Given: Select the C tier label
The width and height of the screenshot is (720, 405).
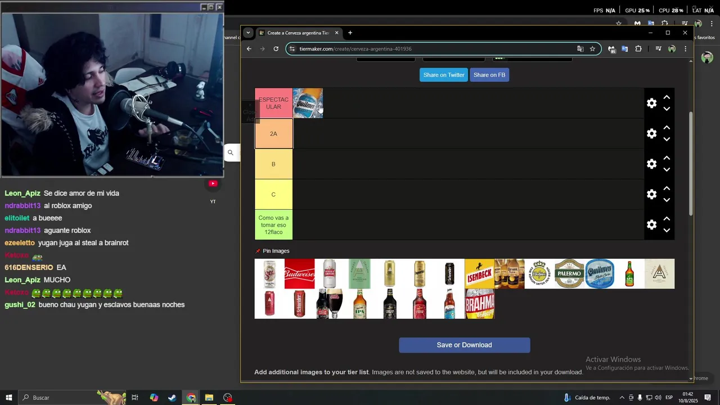Looking at the screenshot, I should 273,195.
